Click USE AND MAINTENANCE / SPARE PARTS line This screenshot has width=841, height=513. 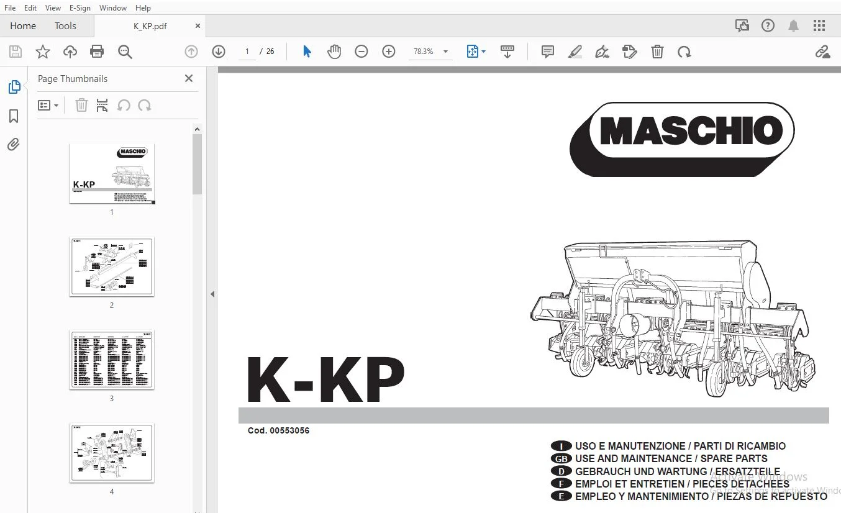coord(671,458)
